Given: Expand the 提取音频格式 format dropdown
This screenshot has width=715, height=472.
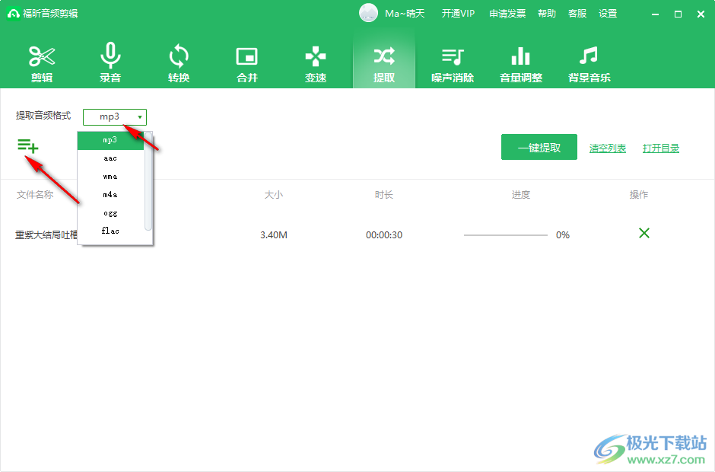Looking at the screenshot, I should pos(115,117).
